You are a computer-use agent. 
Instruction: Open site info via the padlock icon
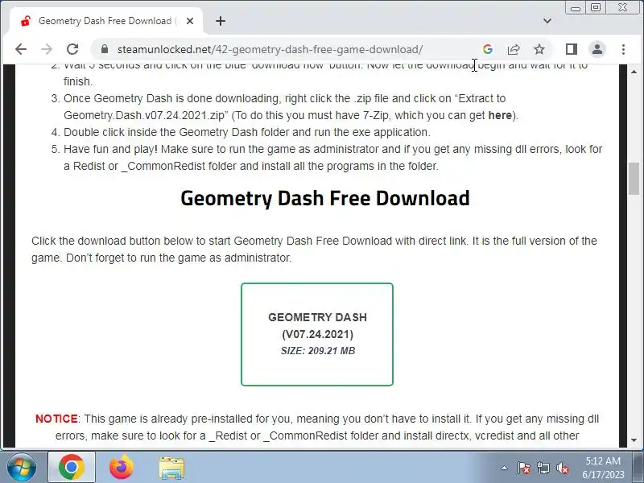[105, 49]
